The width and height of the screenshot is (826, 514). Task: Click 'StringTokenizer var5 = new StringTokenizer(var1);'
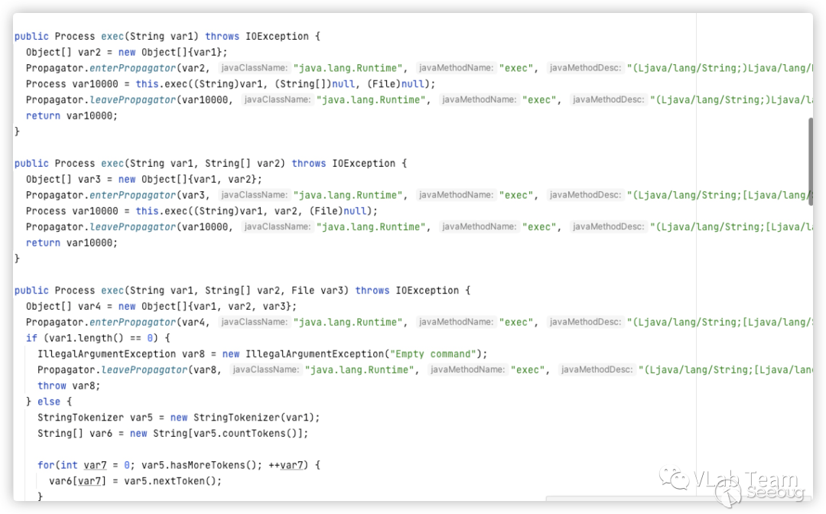click(x=178, y=417)
